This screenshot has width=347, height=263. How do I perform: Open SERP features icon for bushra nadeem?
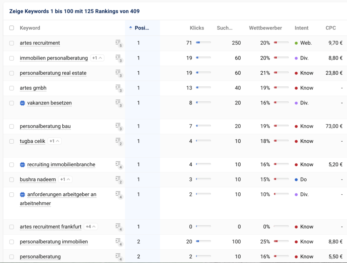(x=119, y=180)
